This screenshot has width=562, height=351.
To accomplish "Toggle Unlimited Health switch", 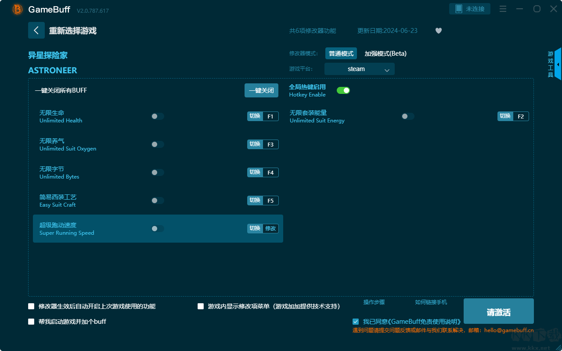I will click(x=157, y=116).
